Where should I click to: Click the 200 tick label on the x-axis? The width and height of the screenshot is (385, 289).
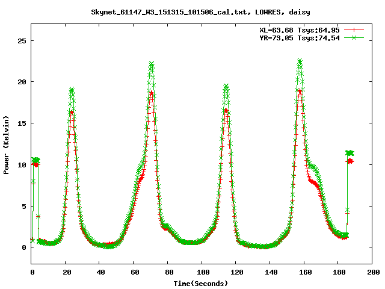[x=372, y=273]
